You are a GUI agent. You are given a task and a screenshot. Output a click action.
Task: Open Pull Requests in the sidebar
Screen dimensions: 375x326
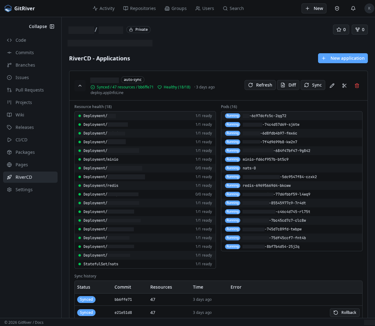pyautogui.click(x=30, y=90)
